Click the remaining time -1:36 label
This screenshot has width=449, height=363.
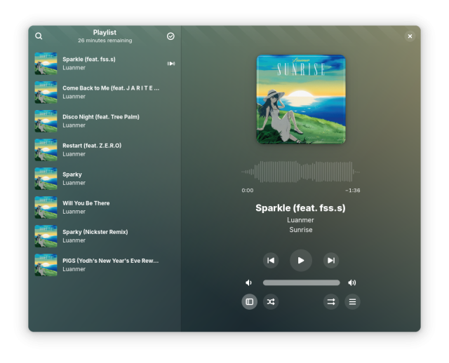pyautogui.click(x=352, y=191)
